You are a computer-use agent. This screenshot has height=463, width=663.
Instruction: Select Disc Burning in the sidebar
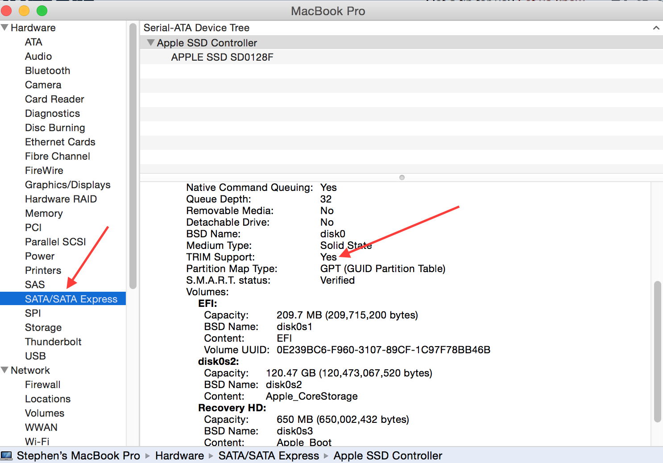coord(55,128)
